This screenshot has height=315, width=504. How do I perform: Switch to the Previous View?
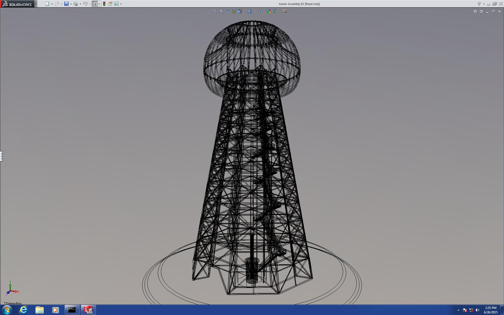[x=228, y=11]
